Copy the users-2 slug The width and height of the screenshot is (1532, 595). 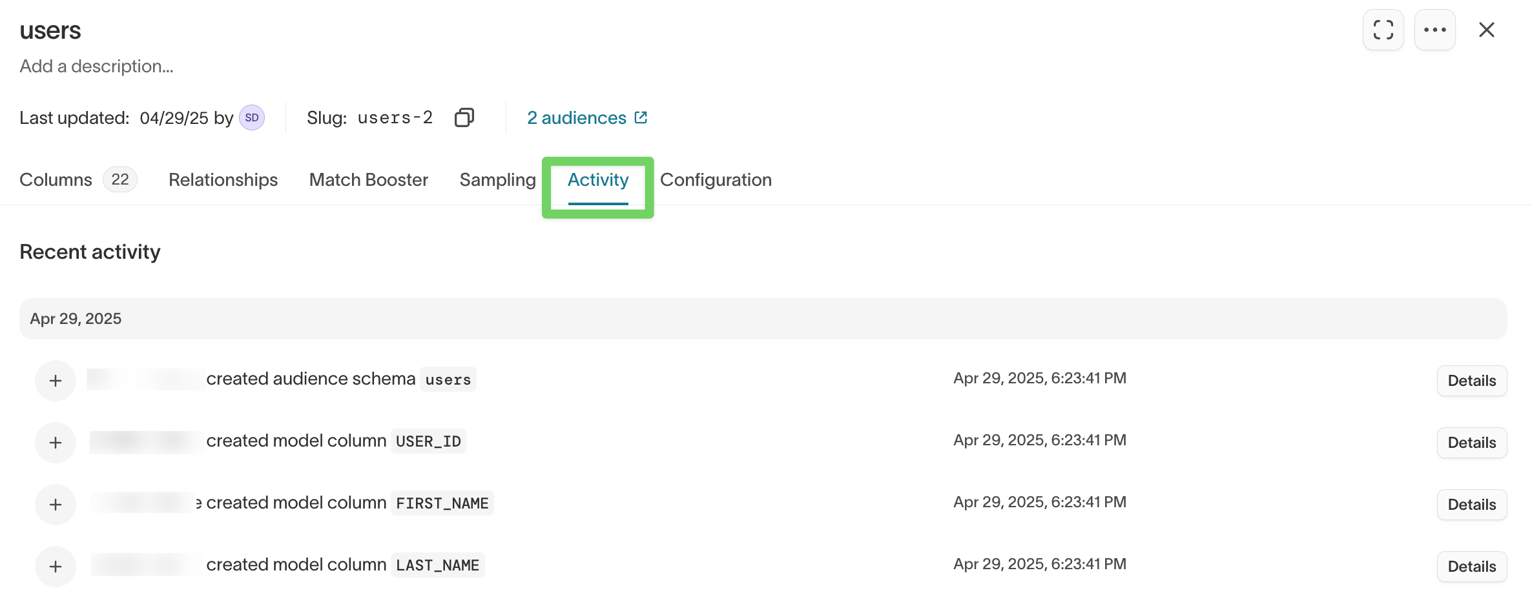pos(464,117)
